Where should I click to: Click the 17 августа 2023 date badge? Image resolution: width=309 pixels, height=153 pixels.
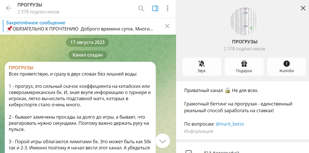click(87, 43)
